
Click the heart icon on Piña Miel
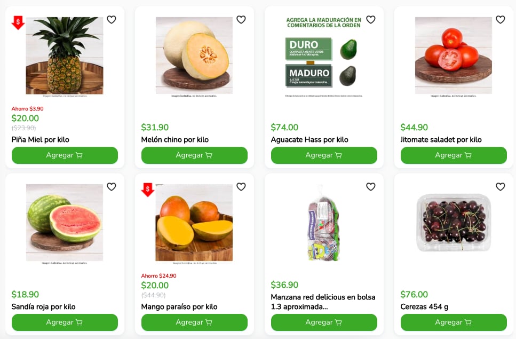point(111,19)
